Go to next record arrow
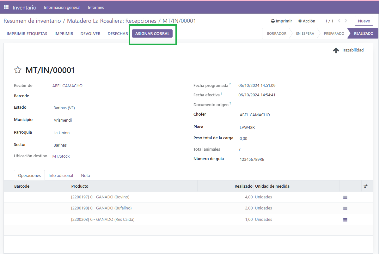 point(346,21)
